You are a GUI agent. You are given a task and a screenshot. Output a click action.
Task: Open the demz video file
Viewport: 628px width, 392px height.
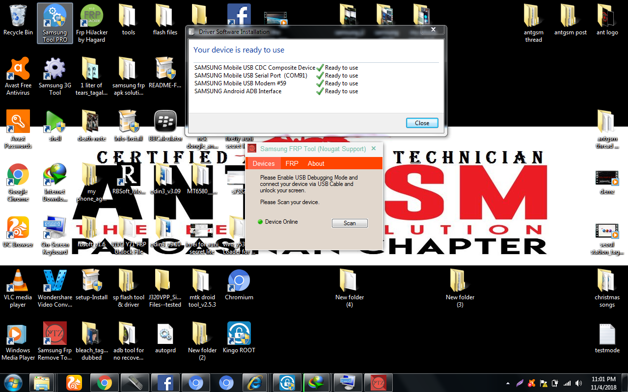(x=607, y=183)
